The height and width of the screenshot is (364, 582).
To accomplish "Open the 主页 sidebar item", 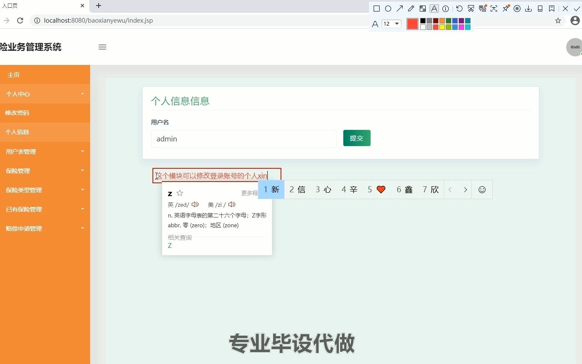I will (45, 75).
